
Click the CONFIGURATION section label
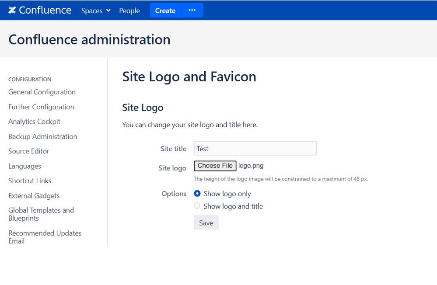pos(30,80)
